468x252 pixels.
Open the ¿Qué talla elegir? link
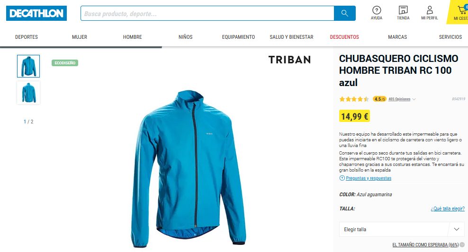(448, 209)
